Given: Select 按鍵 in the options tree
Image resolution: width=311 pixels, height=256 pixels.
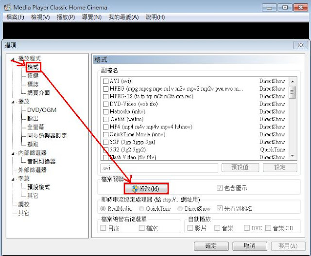Looking at the screenshot, I should 33,75.
